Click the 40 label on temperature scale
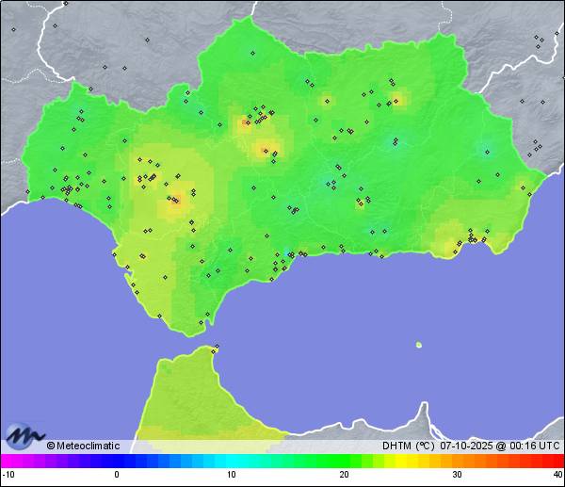Screen dimensions: 565x487 point(557,475)
